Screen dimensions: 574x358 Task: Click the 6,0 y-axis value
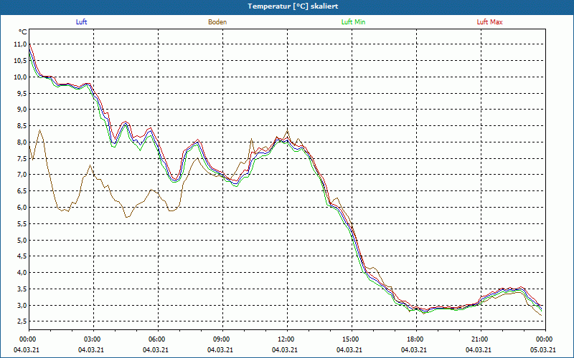point(22,207)
